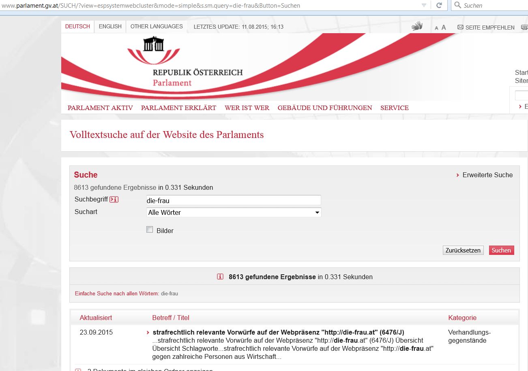
Task: Click the Verhandlungsgegenstände category text
Action: pos(470,336)
